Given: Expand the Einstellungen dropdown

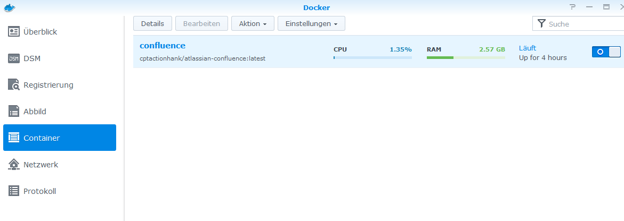Looking at the screenshot, I should point(311,23).
